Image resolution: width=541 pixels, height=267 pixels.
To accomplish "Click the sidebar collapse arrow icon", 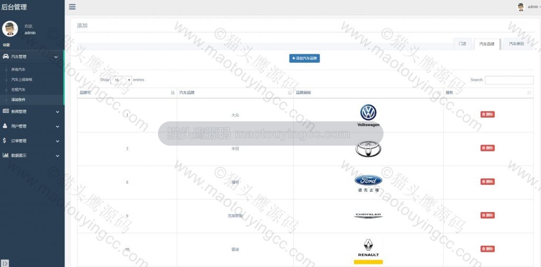I will click(x=4, y=263).
